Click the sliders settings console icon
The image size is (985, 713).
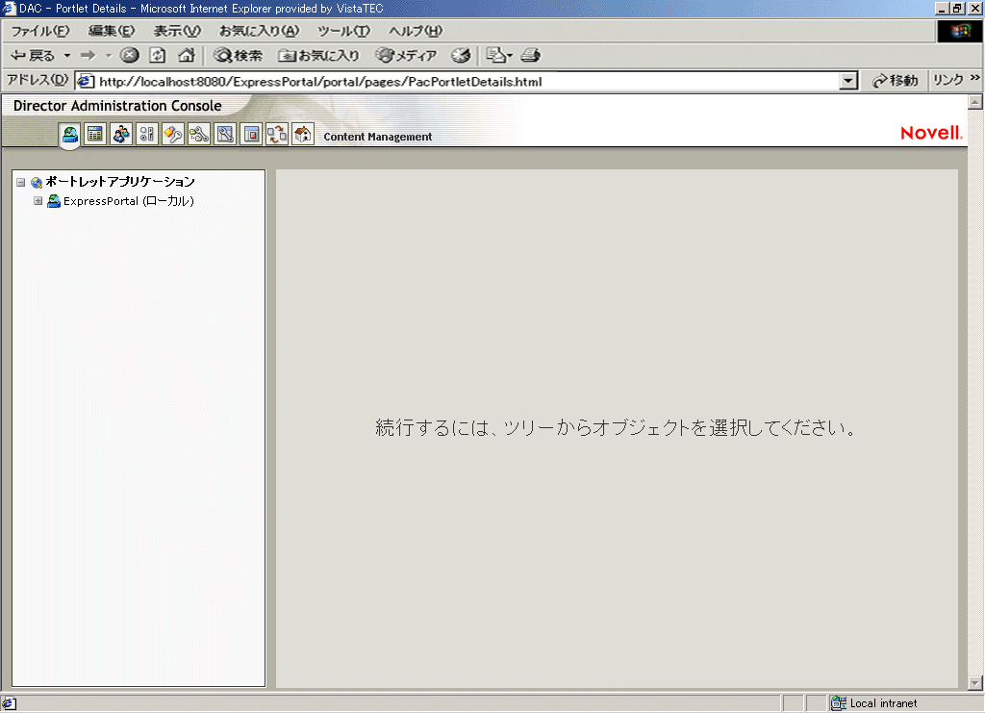[147, 135]
